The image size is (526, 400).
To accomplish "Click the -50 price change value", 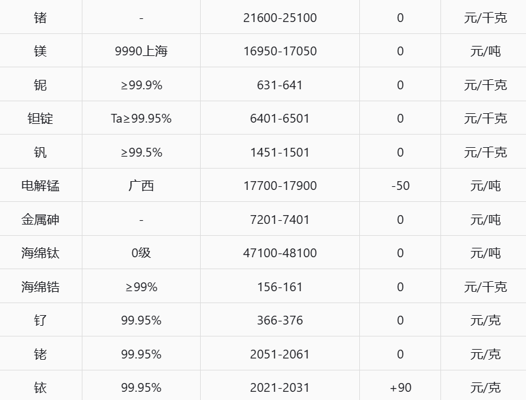I will tap(401, 186).
